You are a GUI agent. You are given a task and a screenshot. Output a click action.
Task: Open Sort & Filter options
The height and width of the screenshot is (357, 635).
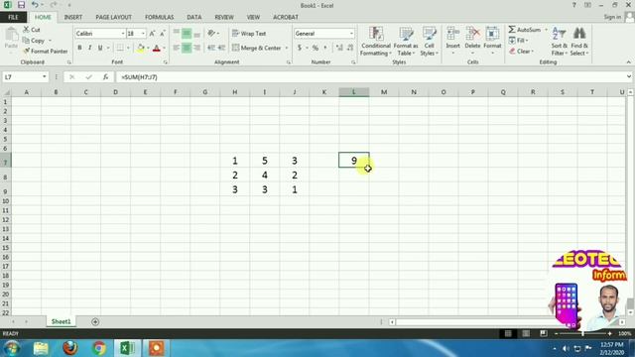coord(560,42)
